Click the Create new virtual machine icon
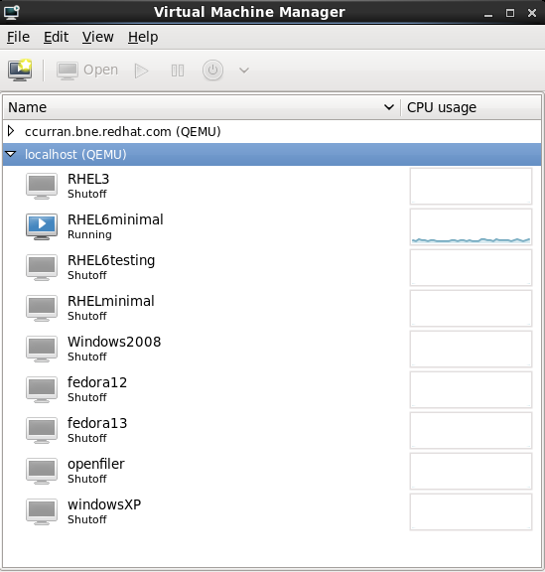545x572 pixels. (20, 71)
